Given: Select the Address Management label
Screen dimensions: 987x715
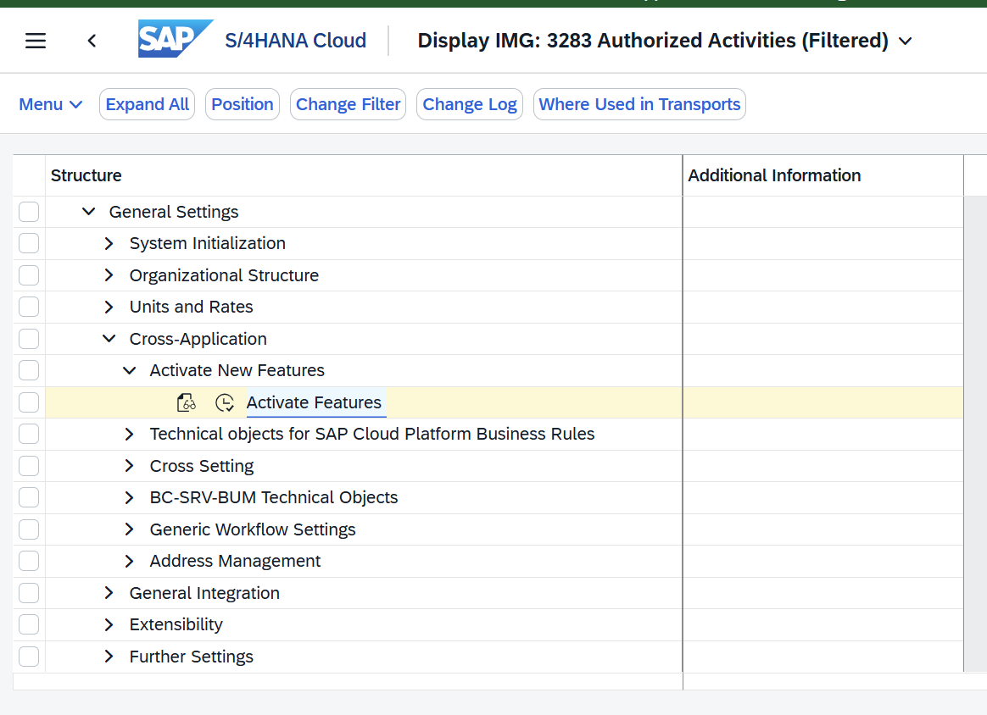Looking at the screenshot, I should pos(235,561).
